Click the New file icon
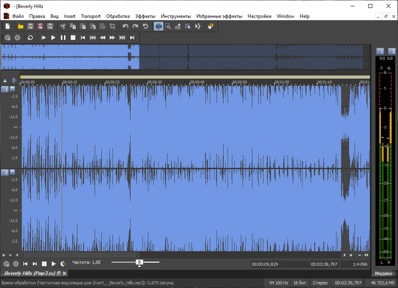The height and width of the screenshot is (288, 398). (x=7, y=26)
